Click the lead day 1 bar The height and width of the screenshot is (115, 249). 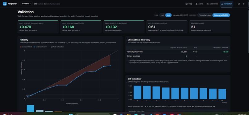(x=137, y=92)
